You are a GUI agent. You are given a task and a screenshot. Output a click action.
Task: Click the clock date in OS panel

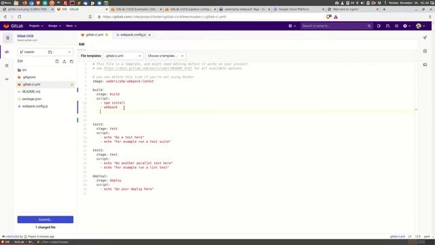[410, 3]
